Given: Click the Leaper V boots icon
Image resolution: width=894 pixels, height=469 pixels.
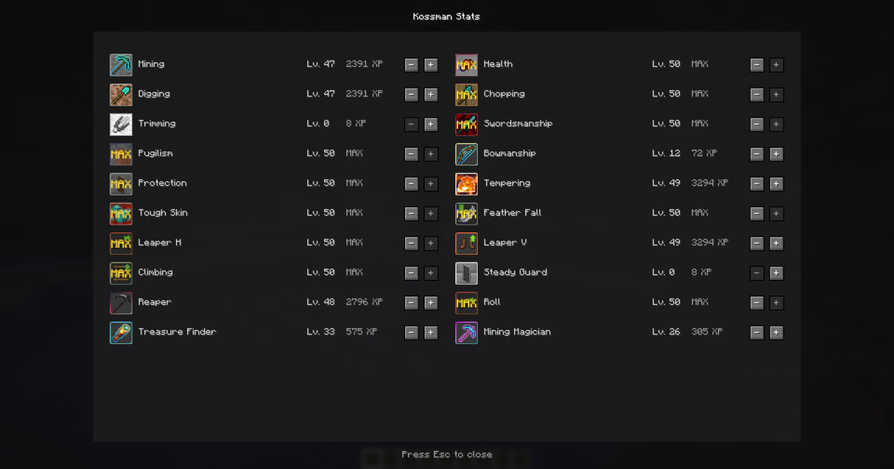Looking at the screenshot, I should coord(467,244).
